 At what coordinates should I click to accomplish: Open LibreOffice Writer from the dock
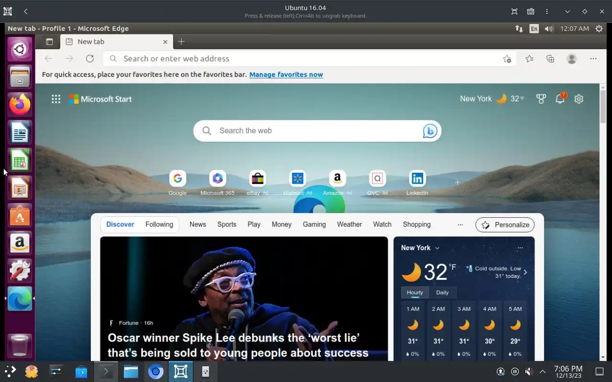tap(20, 132)
